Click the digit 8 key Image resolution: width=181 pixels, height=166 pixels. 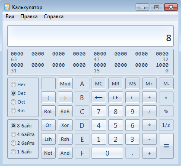(x=116, y=111)
